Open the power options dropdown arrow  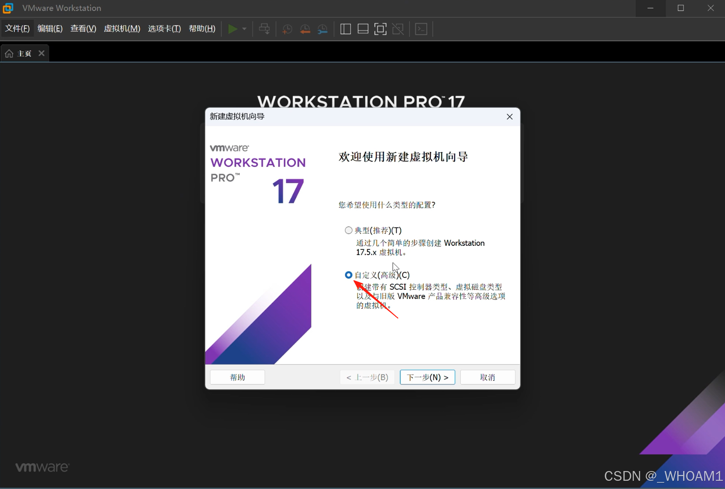[x=244, y=29]
